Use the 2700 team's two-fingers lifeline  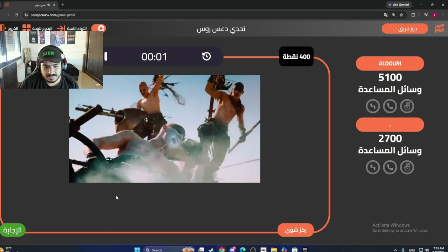[x=407, y=167]
